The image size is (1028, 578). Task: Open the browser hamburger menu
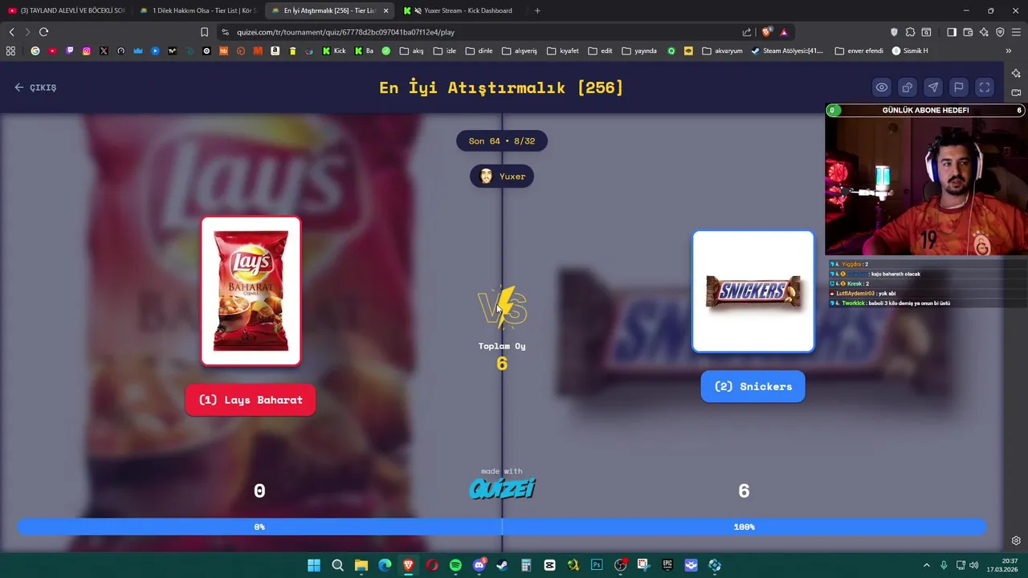click(1016, 32)
